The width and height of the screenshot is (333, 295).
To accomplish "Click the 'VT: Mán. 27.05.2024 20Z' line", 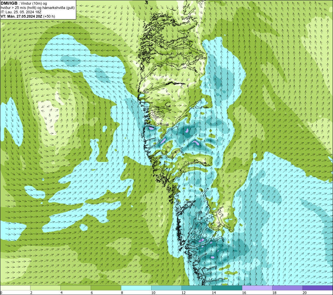I will (21, 16).
